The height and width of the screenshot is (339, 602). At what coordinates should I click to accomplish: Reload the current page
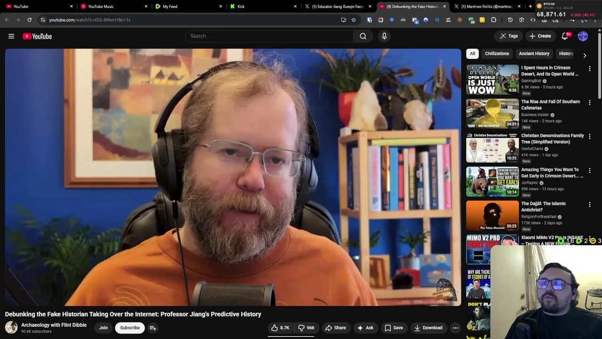29,20
